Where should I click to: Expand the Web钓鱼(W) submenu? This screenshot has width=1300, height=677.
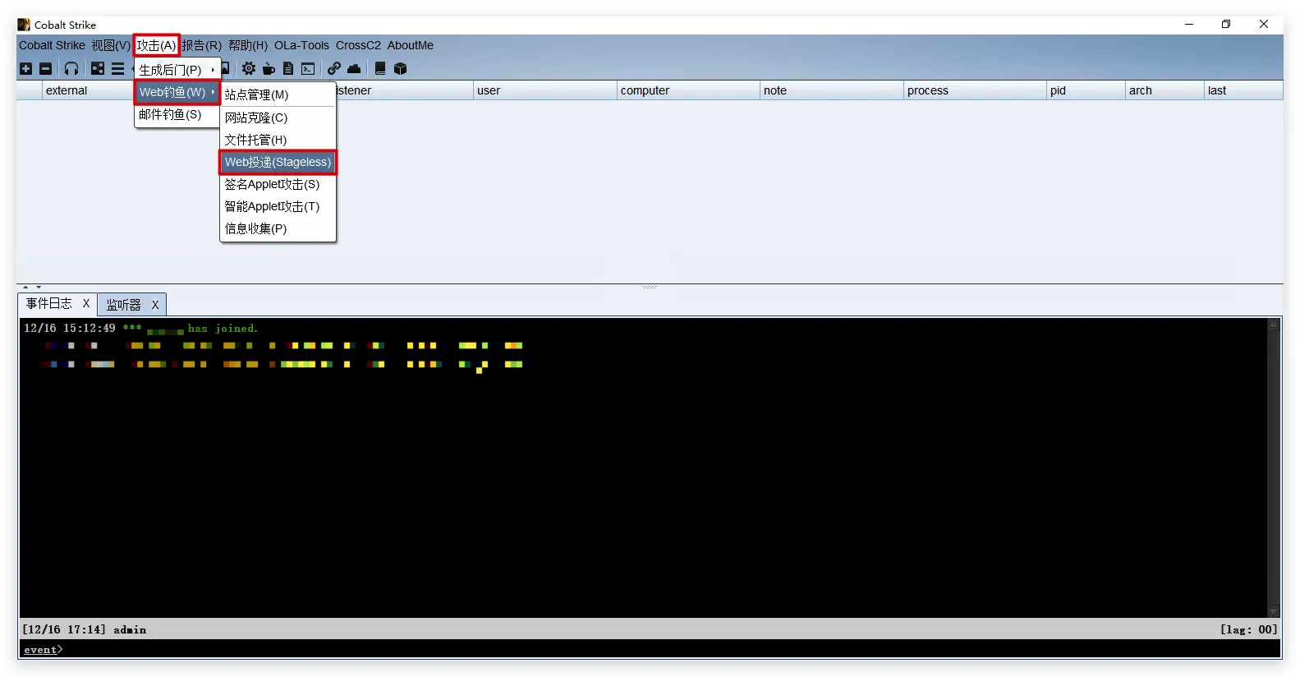(x=176, y=92)
